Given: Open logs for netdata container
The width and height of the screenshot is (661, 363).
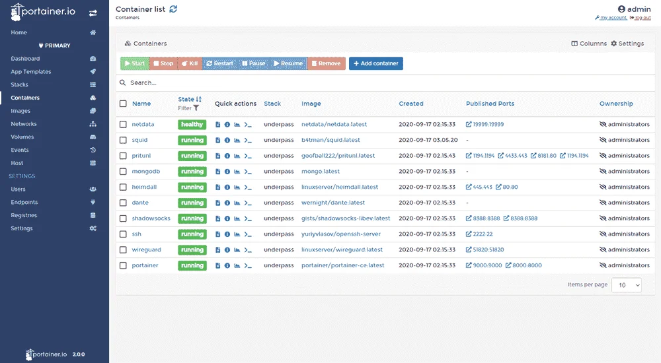Looking at the screenshot, I should pyautogui.click(x=218, y=125).
